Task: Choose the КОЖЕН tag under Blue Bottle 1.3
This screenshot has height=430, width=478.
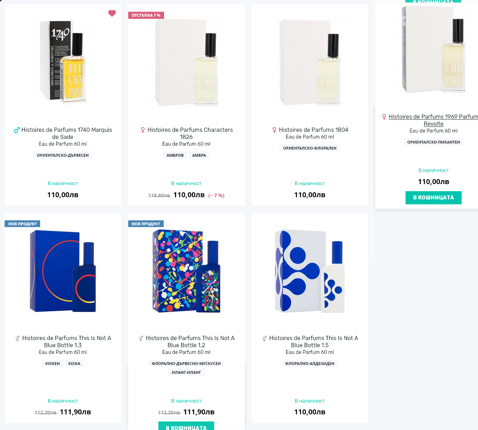Action: point(53,364)
